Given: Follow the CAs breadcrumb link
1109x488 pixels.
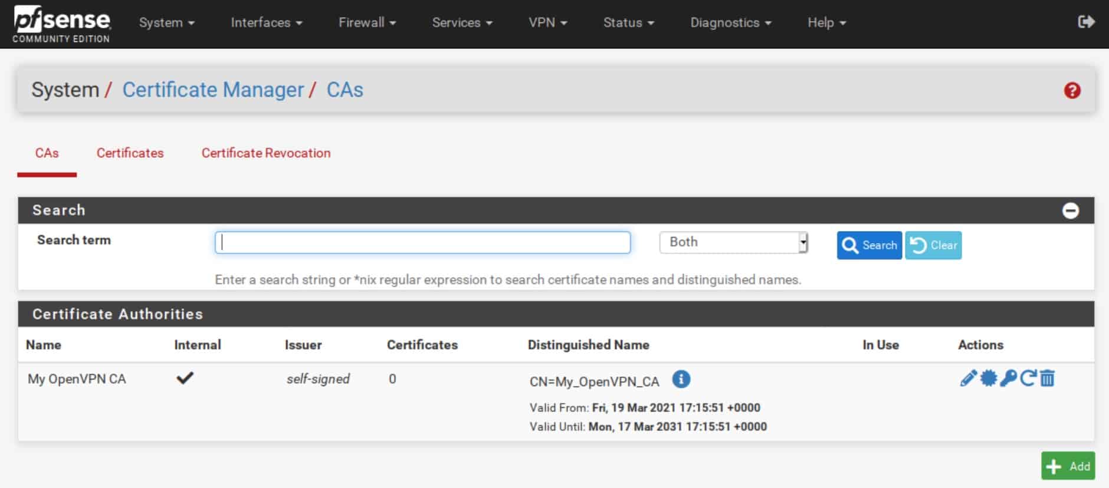Looking at the screenshot, I should click(344, 90).
